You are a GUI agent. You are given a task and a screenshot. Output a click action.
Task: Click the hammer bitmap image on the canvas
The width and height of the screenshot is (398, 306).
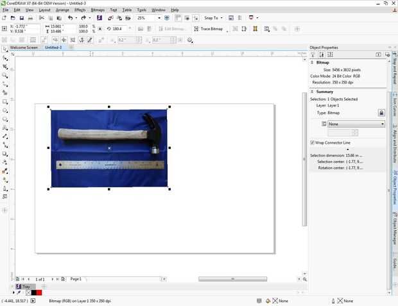pos(109,148)
